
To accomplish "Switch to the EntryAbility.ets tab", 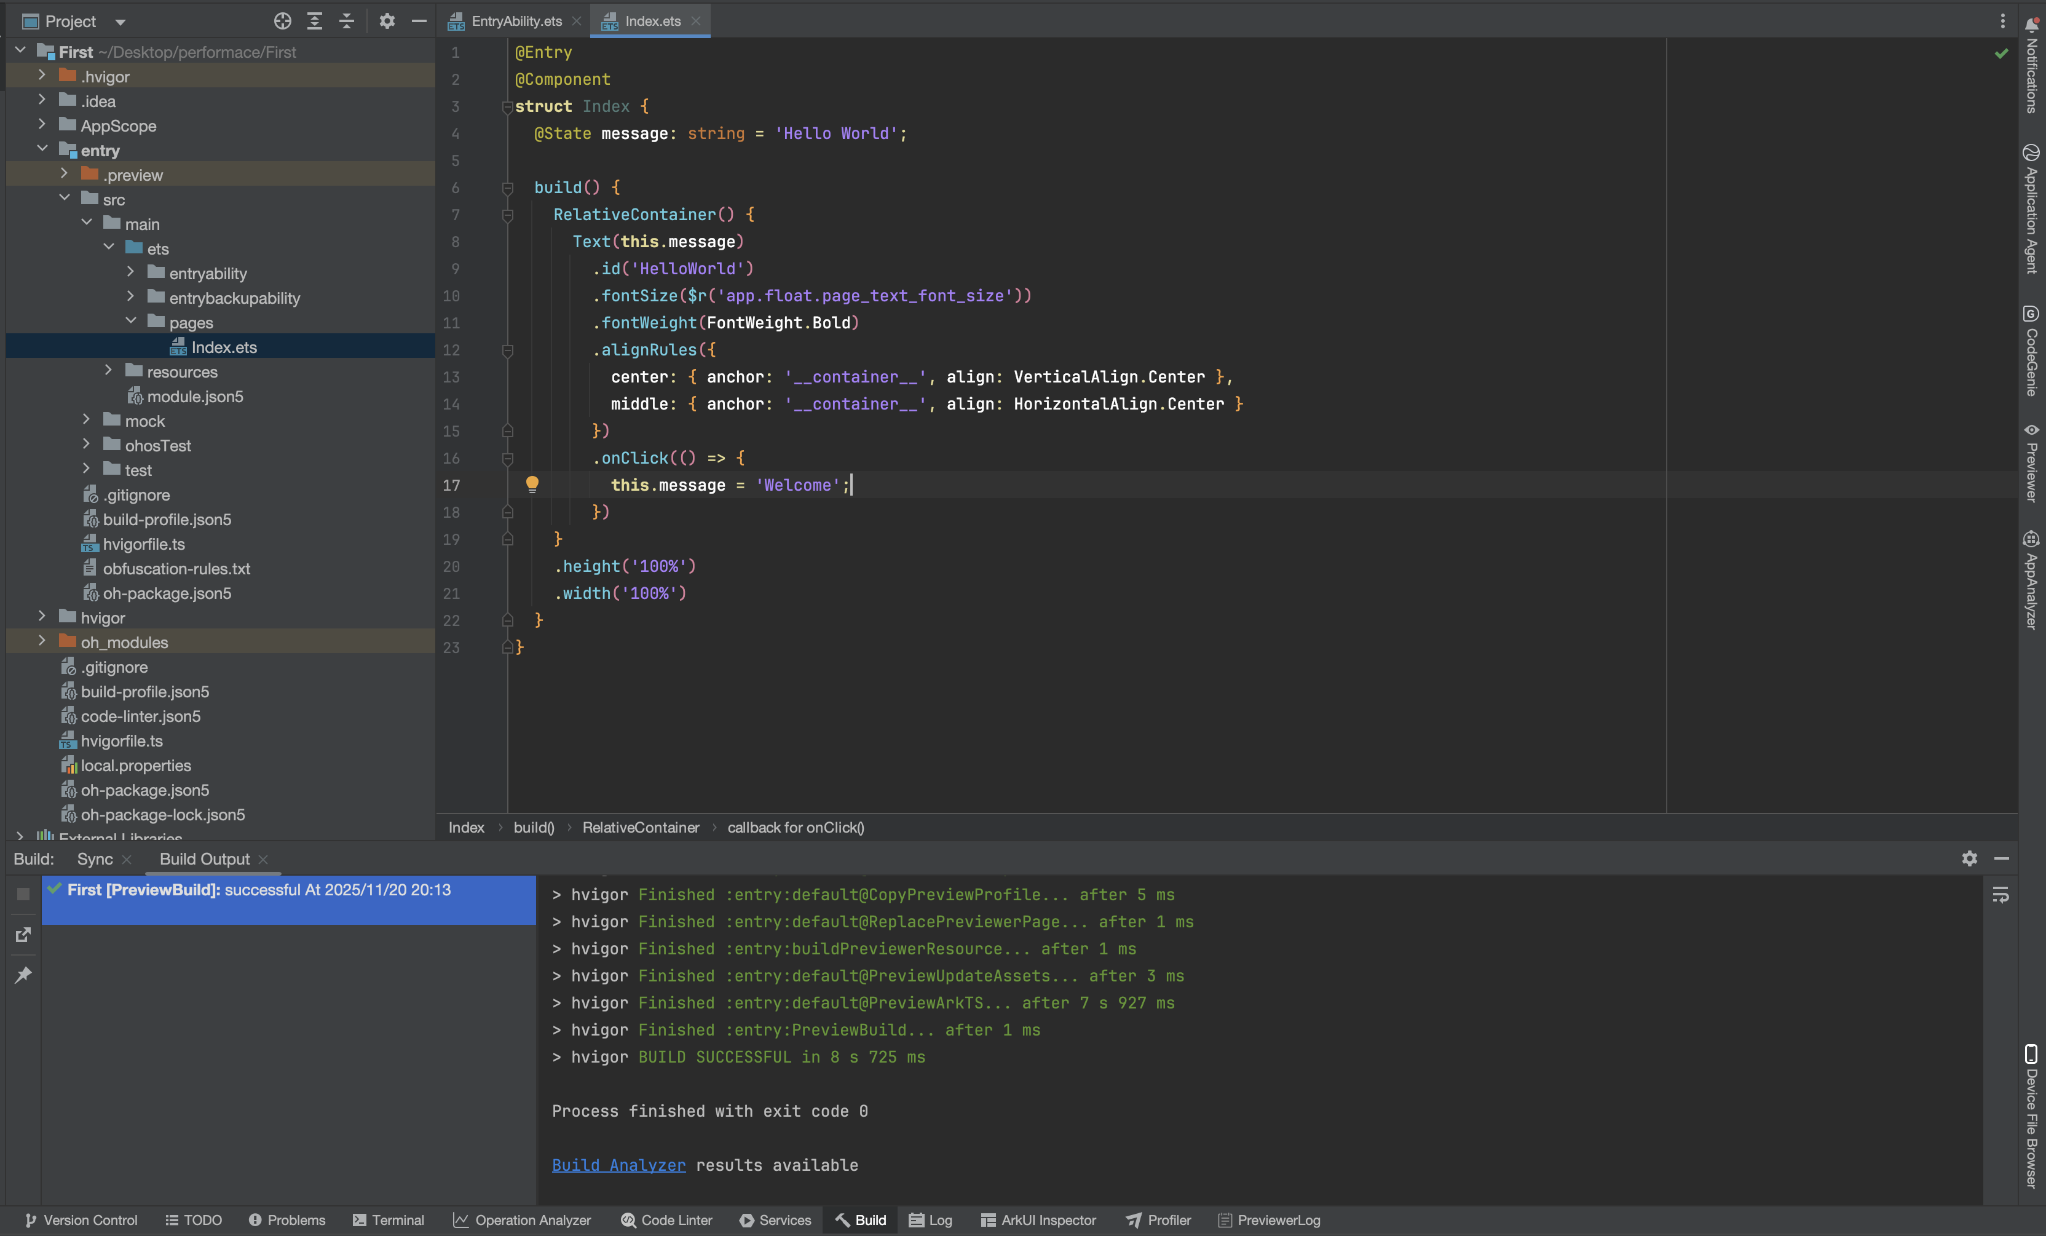I will (x=516, y=21).
